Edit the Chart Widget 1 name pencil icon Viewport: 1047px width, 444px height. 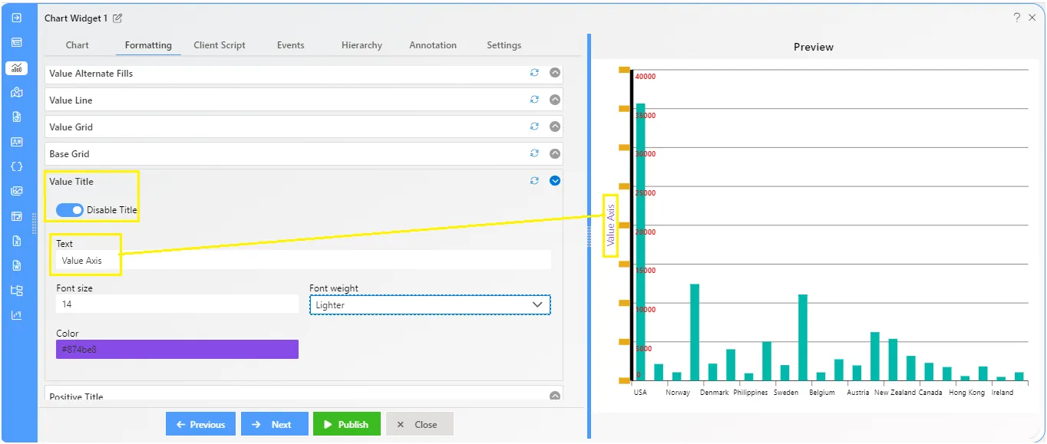(117, 18)
